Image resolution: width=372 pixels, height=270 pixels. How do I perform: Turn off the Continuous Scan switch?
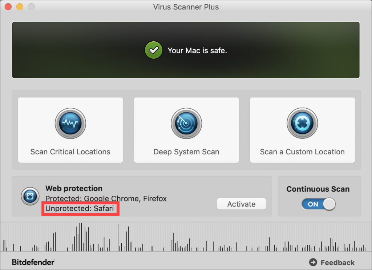click(318, 204)
